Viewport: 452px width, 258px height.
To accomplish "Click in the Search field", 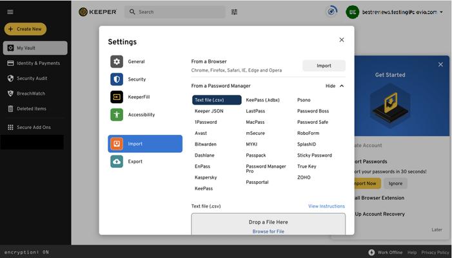I will pos(177,12).
